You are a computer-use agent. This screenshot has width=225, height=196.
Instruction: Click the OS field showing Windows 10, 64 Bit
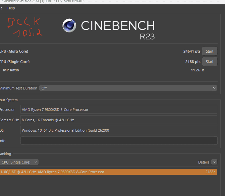coord(119,130)
